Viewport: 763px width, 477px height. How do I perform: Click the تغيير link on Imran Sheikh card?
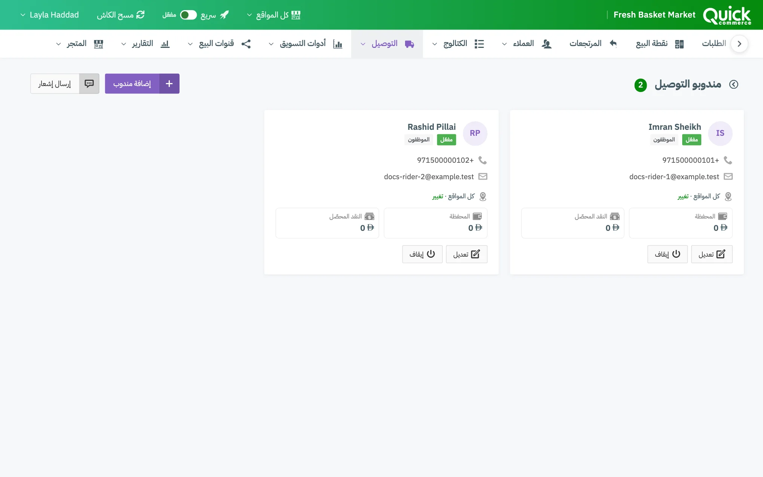click(683, 196)
